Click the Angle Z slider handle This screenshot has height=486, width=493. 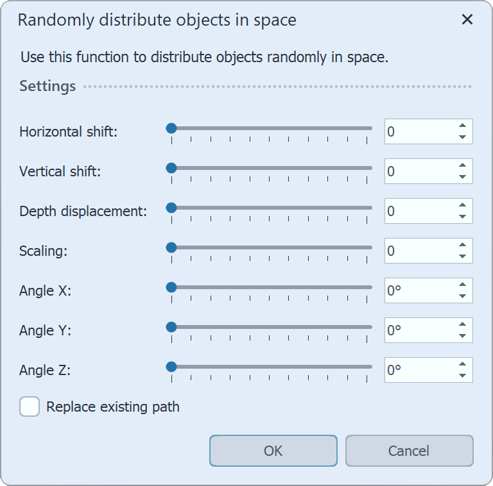click(x=171, y=367)
